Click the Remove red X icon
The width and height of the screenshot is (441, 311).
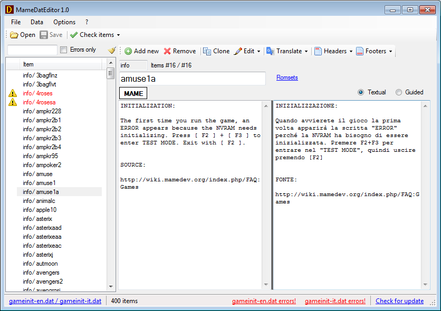coord(167,51)
